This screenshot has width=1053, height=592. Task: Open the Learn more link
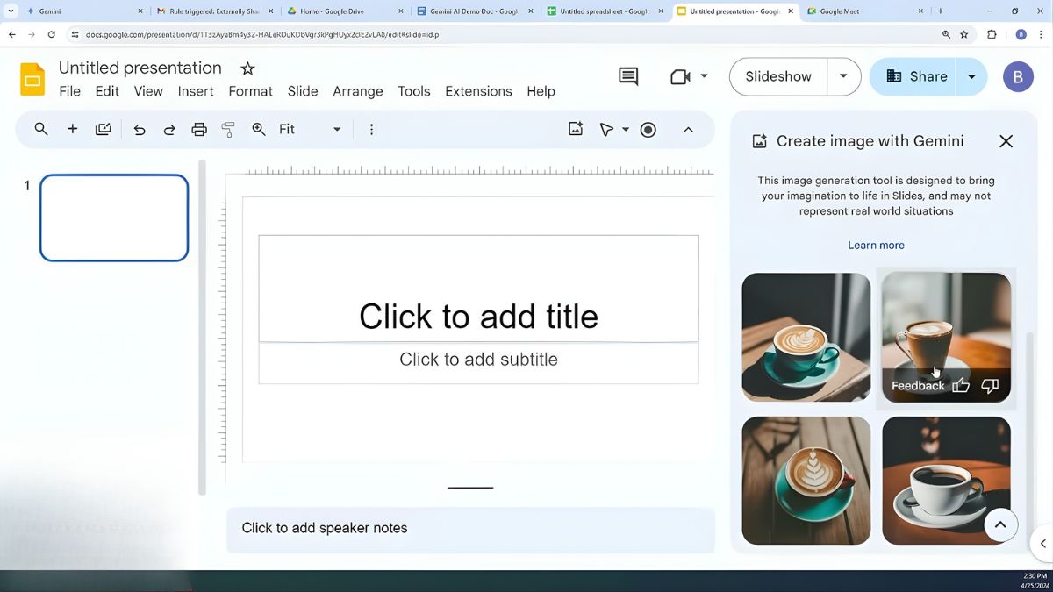tap(875, 245)
